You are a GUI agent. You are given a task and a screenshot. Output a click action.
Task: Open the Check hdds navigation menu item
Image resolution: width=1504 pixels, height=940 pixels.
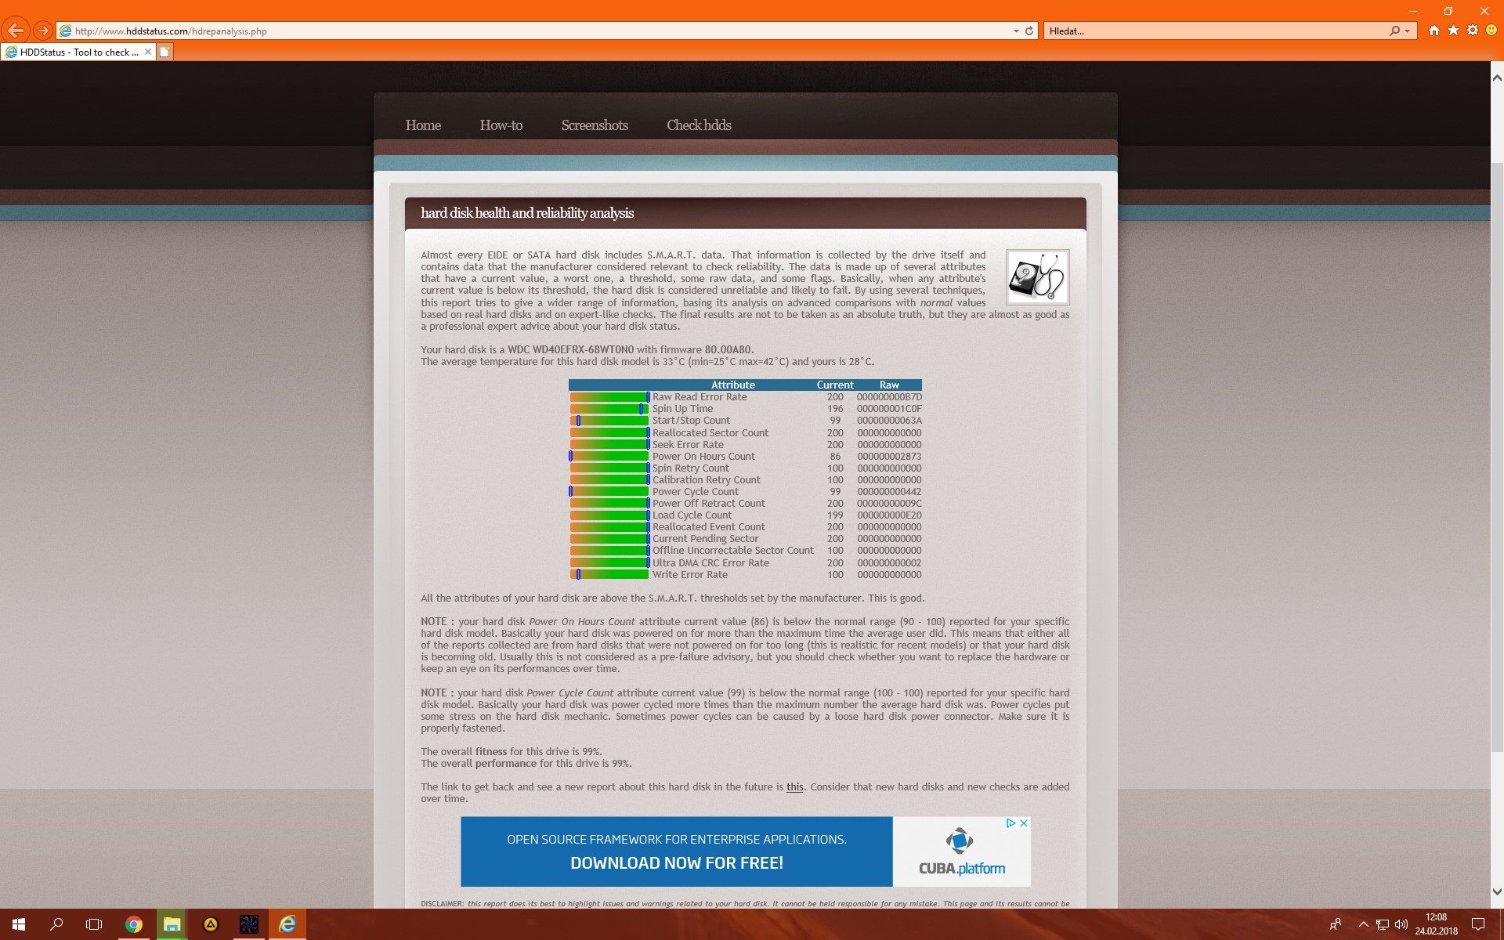tap(699, 125)
